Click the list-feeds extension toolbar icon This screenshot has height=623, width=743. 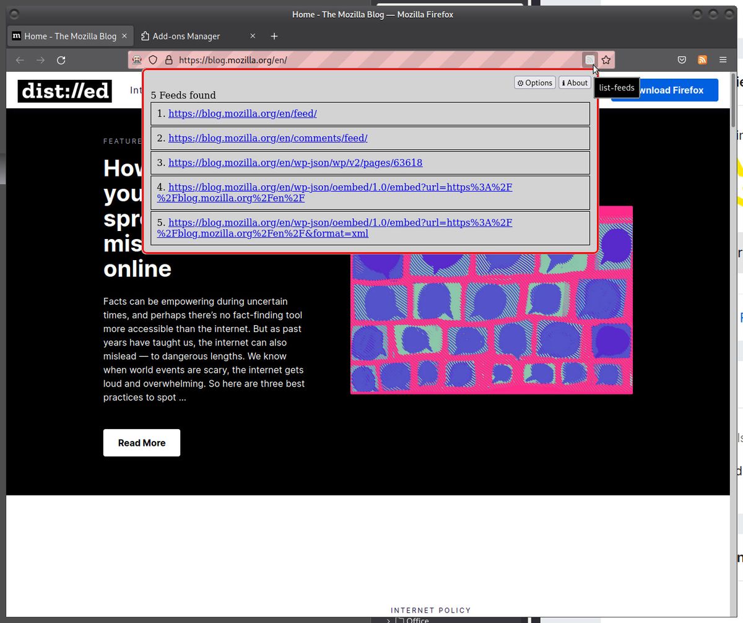[x=589, y=59]
